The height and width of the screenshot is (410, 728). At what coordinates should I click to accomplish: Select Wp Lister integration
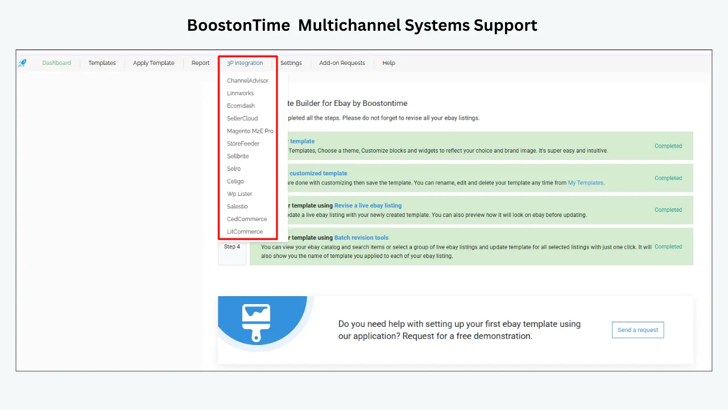(239, 194)
